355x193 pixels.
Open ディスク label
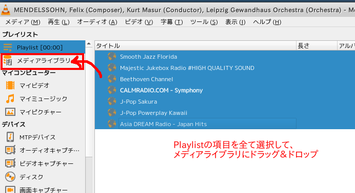31,177
